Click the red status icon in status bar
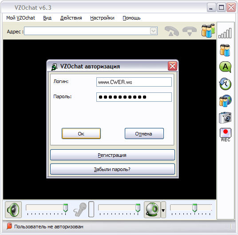This screenshot has height=235, width=238. point(9,226)
